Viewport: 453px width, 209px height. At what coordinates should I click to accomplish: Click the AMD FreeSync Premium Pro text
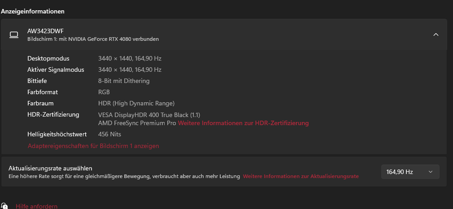[x=137, y=123]
